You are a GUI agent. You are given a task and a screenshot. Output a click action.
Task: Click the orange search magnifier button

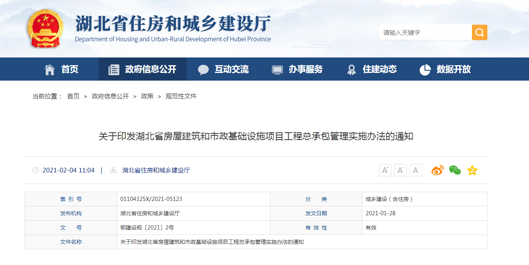click(x=479, y=32)
